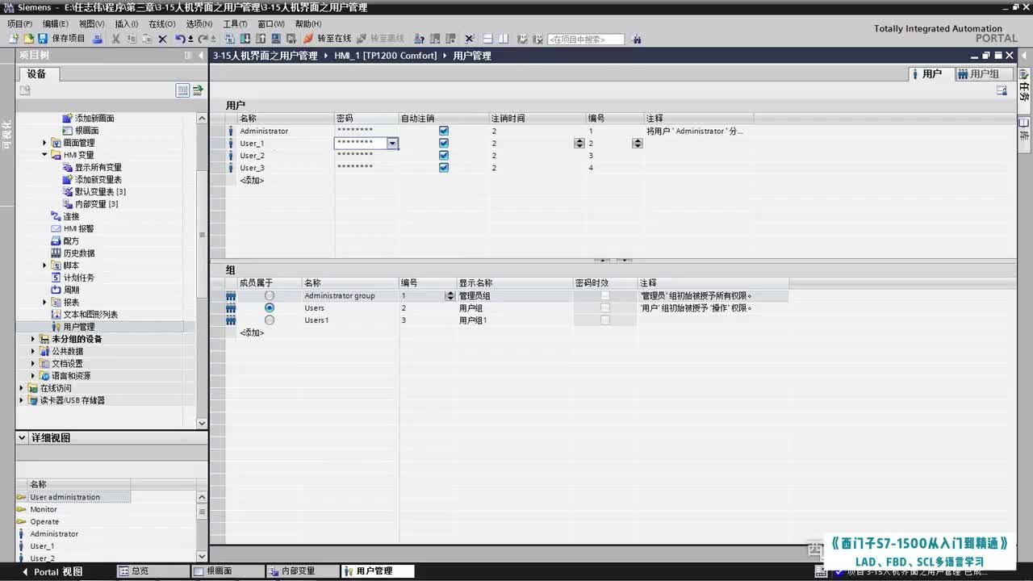Expand the Ungrouped devices tree node
The height and width of the screenshot is (581, 1033).
pyautogui.click(x=33, y=339)
